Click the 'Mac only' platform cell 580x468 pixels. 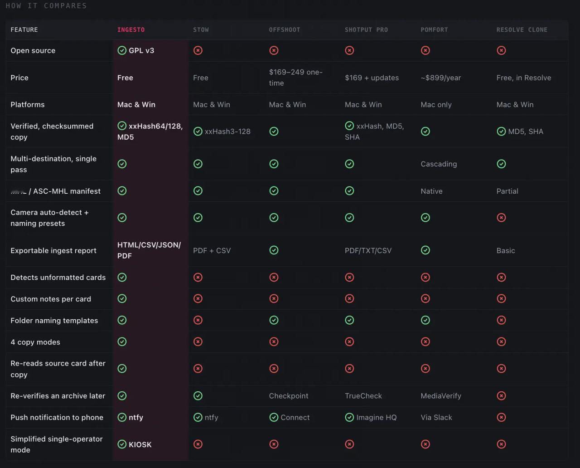point(436,105)
